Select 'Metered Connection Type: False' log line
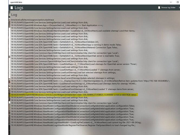 click(x=64, y=48)
